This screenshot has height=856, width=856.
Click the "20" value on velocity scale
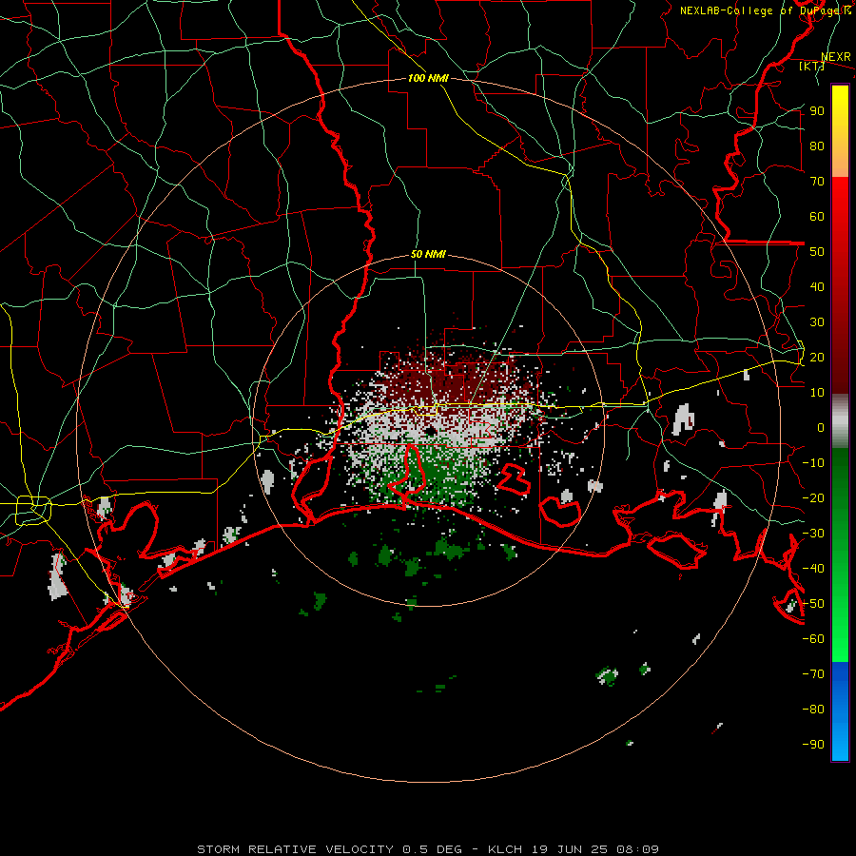coord(817,357)
